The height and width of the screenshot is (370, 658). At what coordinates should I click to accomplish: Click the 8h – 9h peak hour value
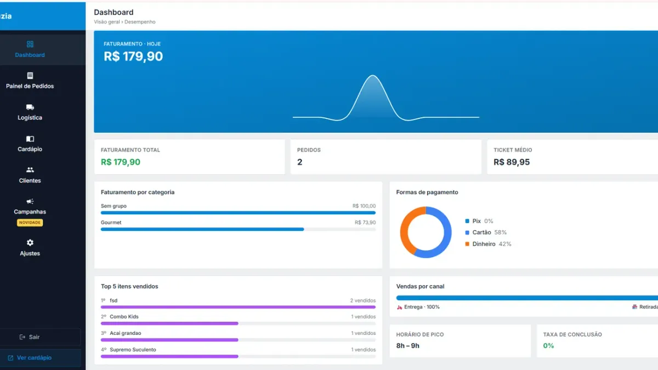coord(408,346)
